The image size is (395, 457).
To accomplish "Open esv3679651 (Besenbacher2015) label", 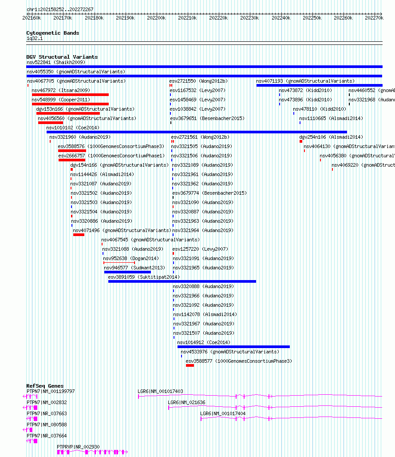I will point(207,118).
